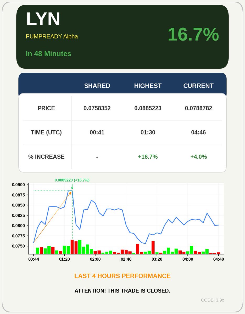Click the 01:20 x-axis label
This screenshot has width=245, height=314.
pyautogui.click(x=64, y=259)
